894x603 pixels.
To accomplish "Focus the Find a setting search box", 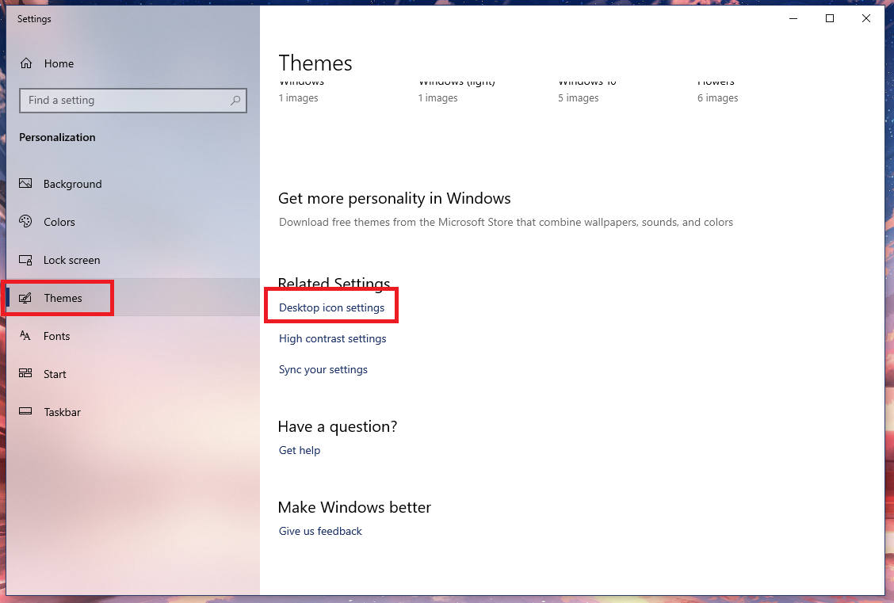I will [133, 101].
